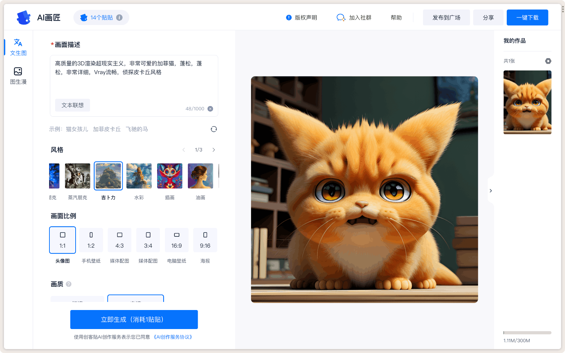Click 立即生成 to generate image
565x353 pixels.
134,320
